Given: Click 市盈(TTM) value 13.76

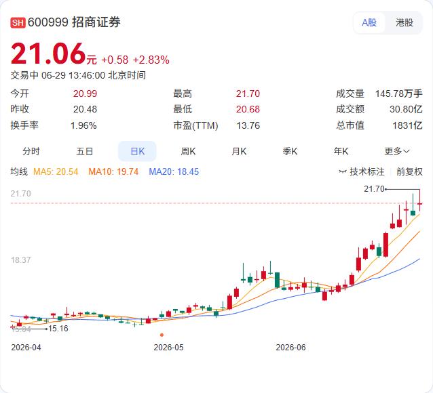Looking at the screenshot, I should (248, 126).
